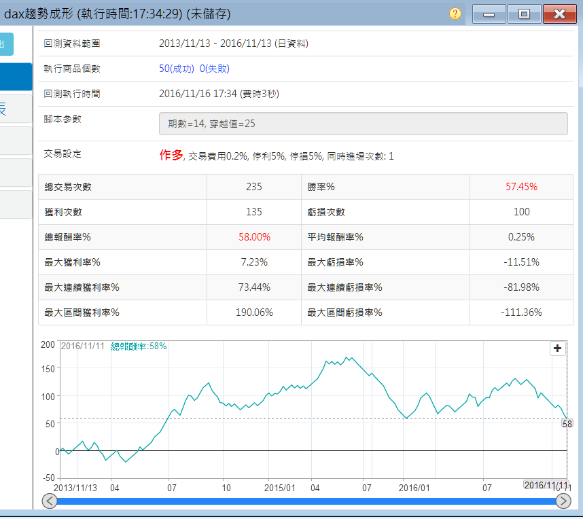Click the 58.00% total return cell

[x=254, y=237]
